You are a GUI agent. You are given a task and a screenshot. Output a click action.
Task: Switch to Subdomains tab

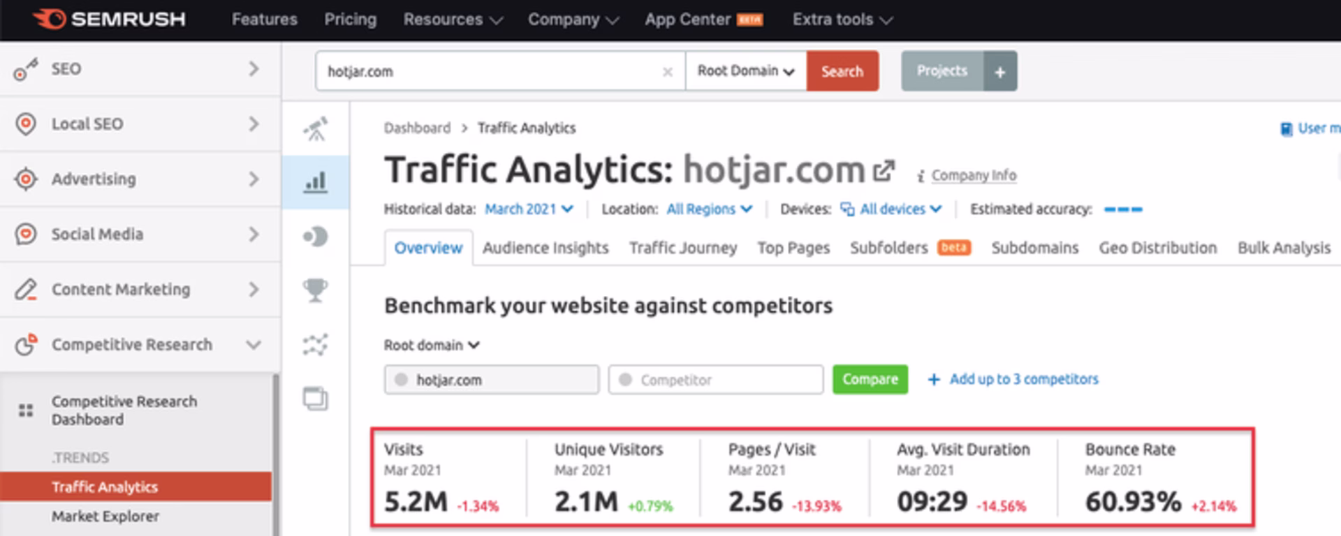click(1034, 248)
